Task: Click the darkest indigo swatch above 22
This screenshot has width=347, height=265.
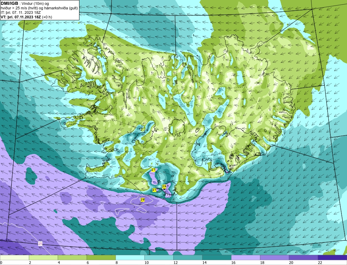Action: (332, 257)
